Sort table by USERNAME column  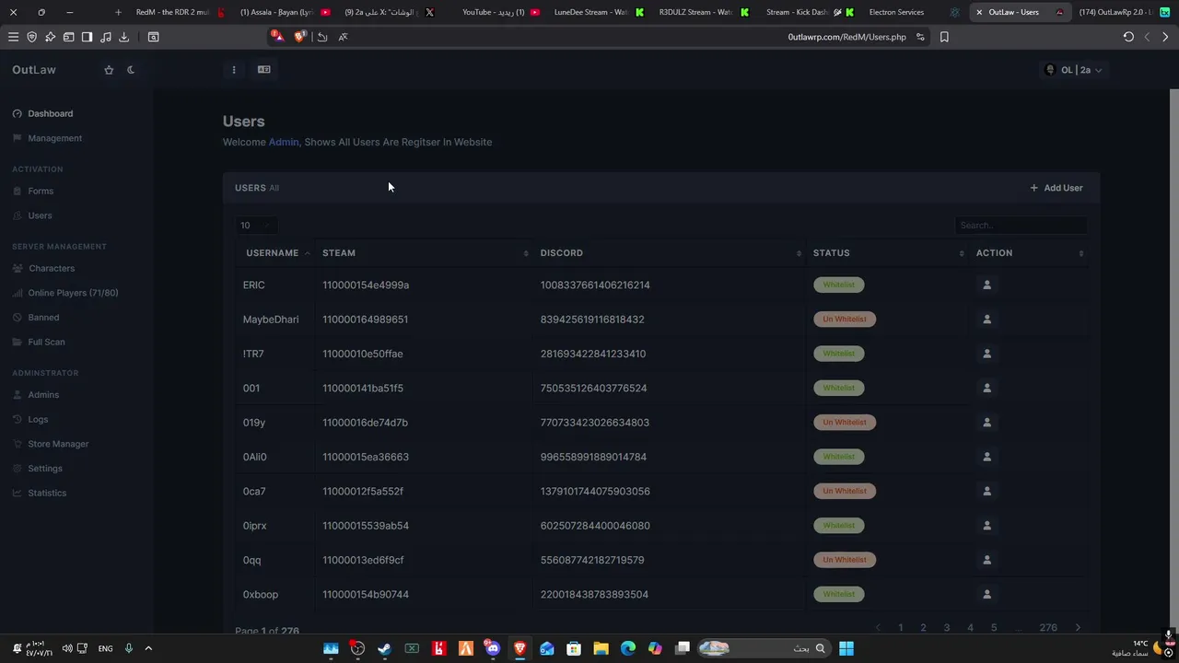[x=277, y=252]
